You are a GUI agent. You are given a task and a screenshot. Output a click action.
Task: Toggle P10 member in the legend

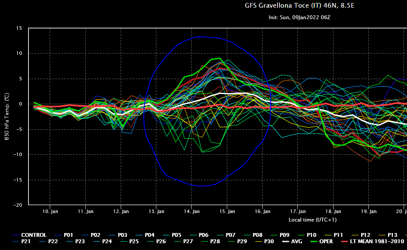coord(311,235)
